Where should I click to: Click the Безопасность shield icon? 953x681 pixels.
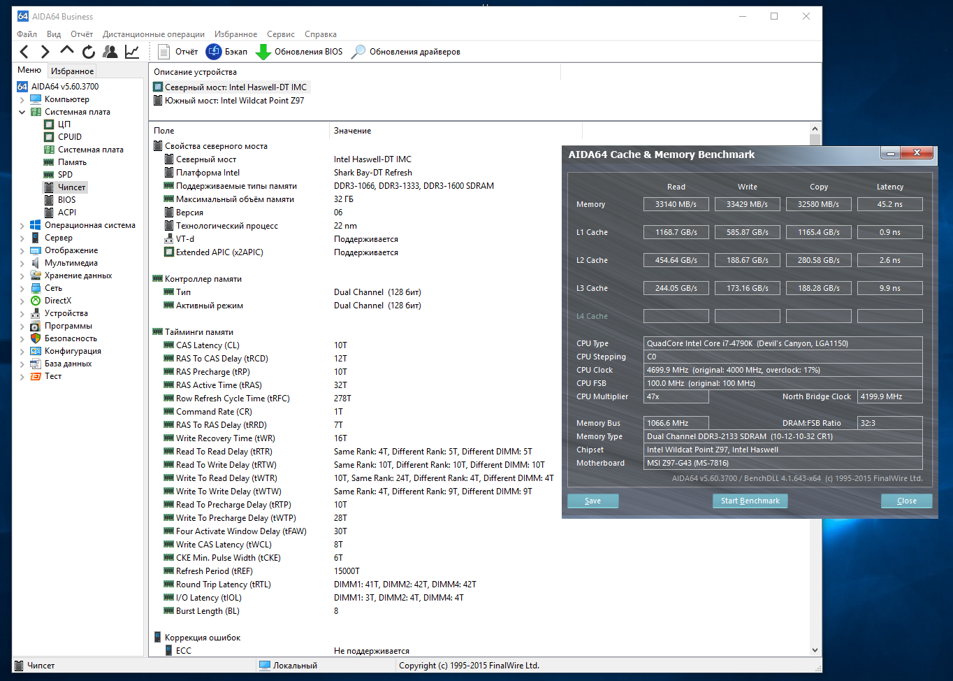[36, 338]
